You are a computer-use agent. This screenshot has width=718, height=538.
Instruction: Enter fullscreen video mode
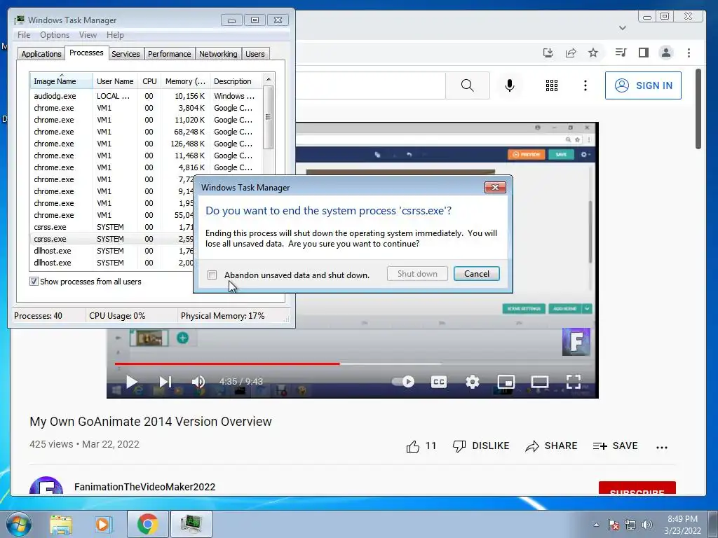(574, 382)
